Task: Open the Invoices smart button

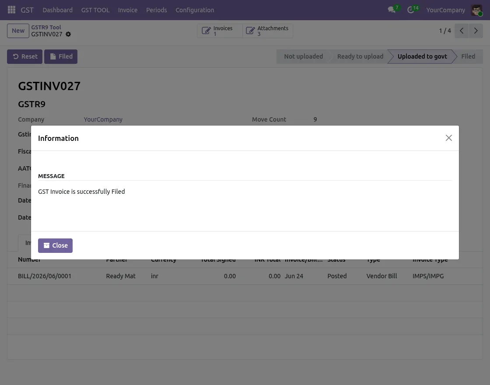Action: (x=220, y=31)
